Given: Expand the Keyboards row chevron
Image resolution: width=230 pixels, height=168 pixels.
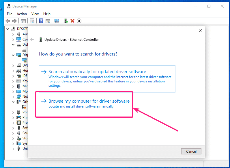Looking at the screenshot, I should pos(13,81).
